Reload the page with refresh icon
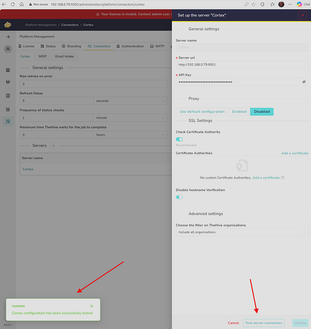Image resolution: width=311 pixels, height=329 pixels. 13,4
